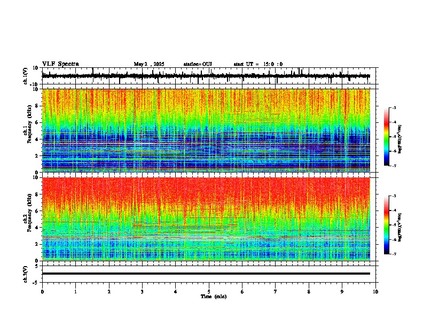Click time axis tick label 9
The width and height of the screenshot is (423, 327).
[342, 292]
